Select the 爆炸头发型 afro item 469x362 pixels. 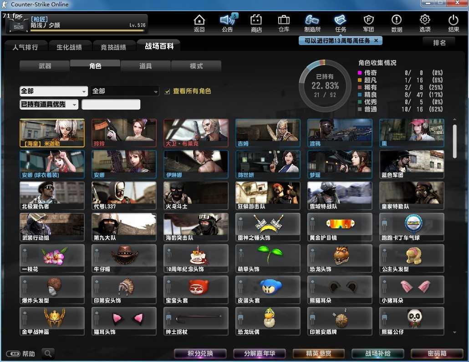coord(52,290)
